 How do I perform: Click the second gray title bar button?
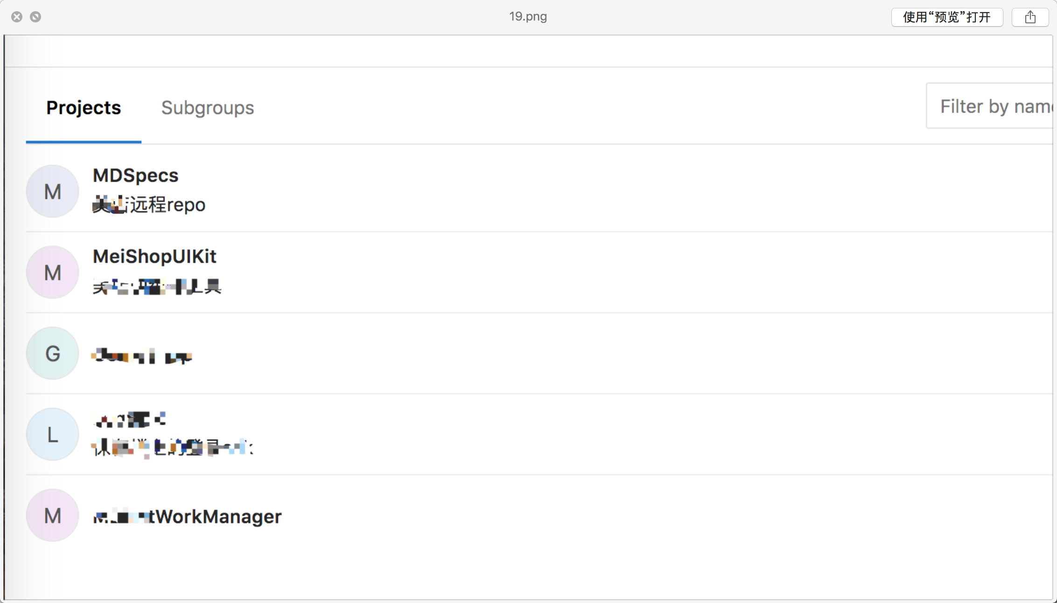click(35, 17)
